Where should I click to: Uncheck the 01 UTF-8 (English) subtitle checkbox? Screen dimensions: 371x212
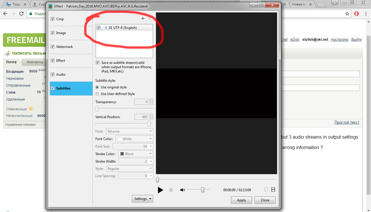pos(99,28)
